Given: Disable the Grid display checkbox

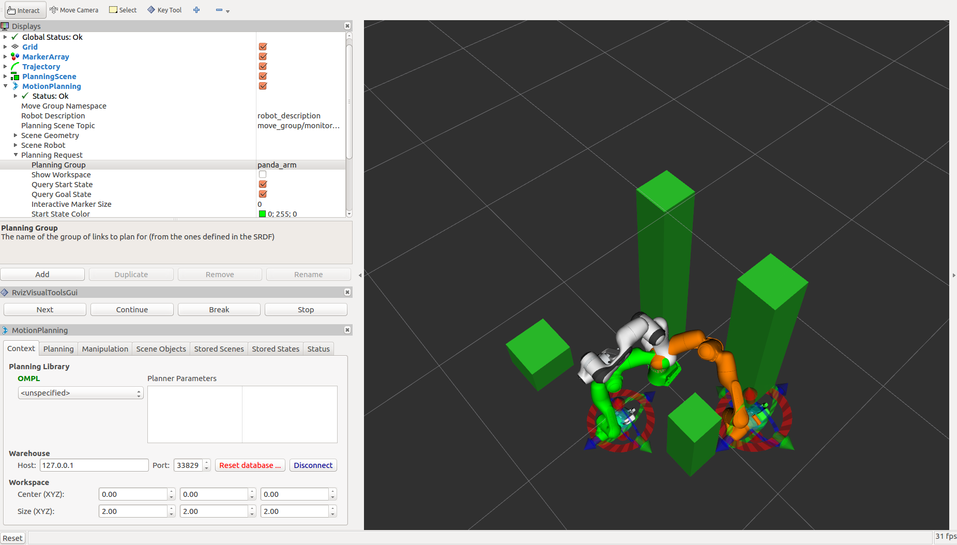Looking at the screenshot, I should point(263,47).
